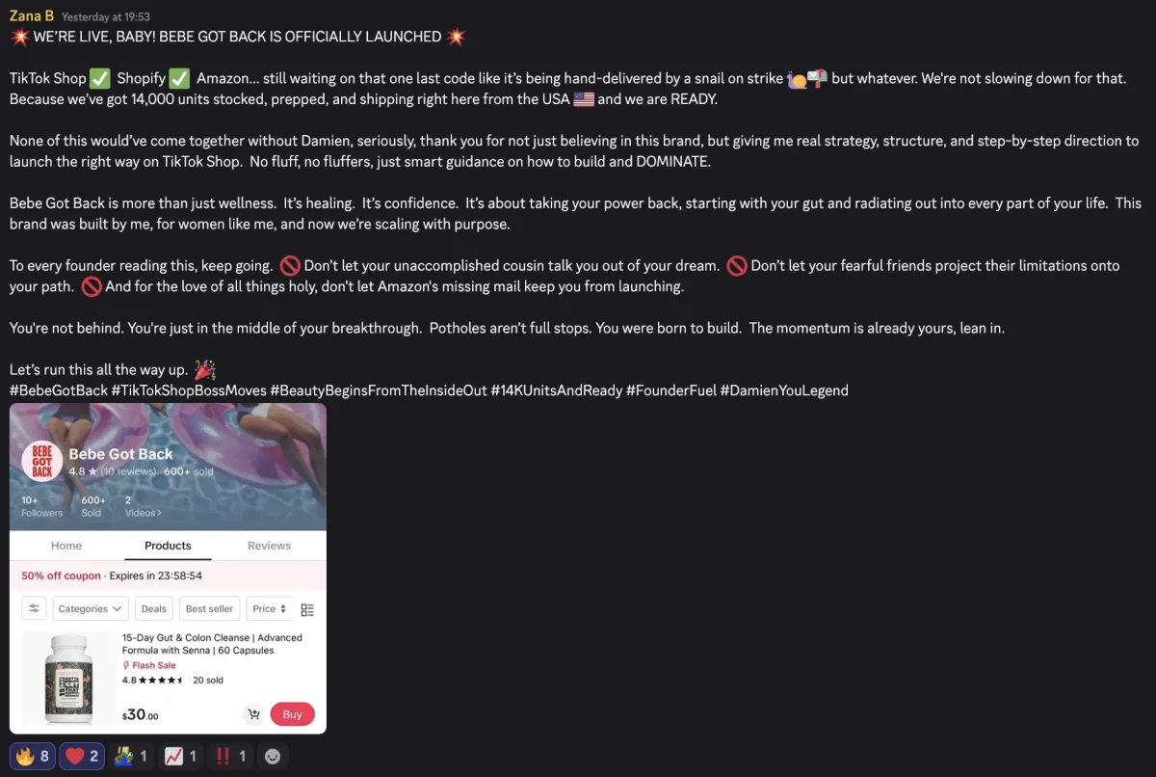Viewport: 1156px width, 777px height.
Task: Toggle the red heart reaction
Action: [x=82, y=757]
